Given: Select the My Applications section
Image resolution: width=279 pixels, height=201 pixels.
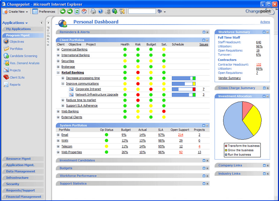Looking at the screenshot, I should point(23,29).
